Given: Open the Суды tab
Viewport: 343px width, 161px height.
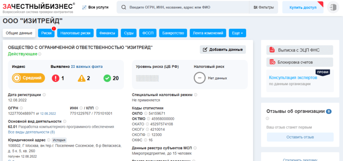Looking at the screenshot, I should pos(129,33).
